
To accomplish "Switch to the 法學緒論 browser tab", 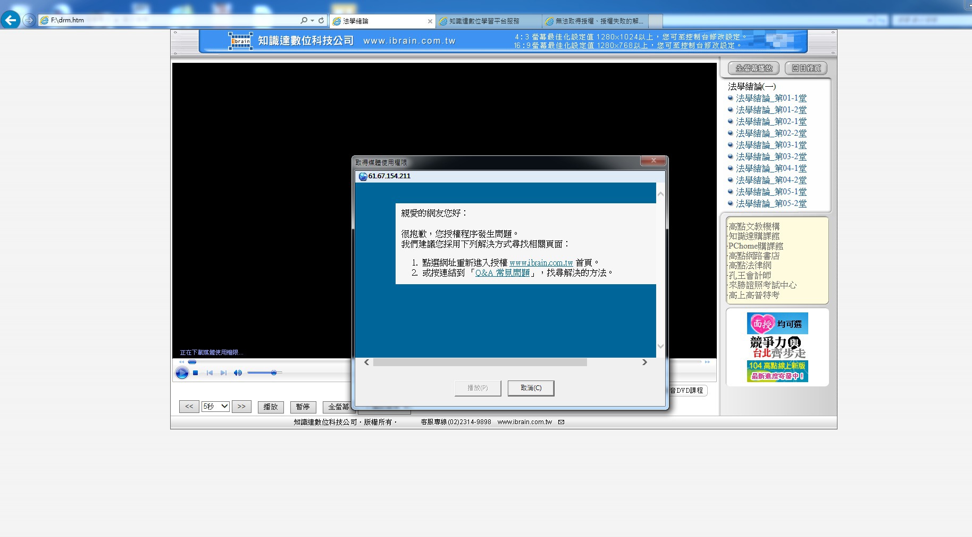I will click(382, 21).
